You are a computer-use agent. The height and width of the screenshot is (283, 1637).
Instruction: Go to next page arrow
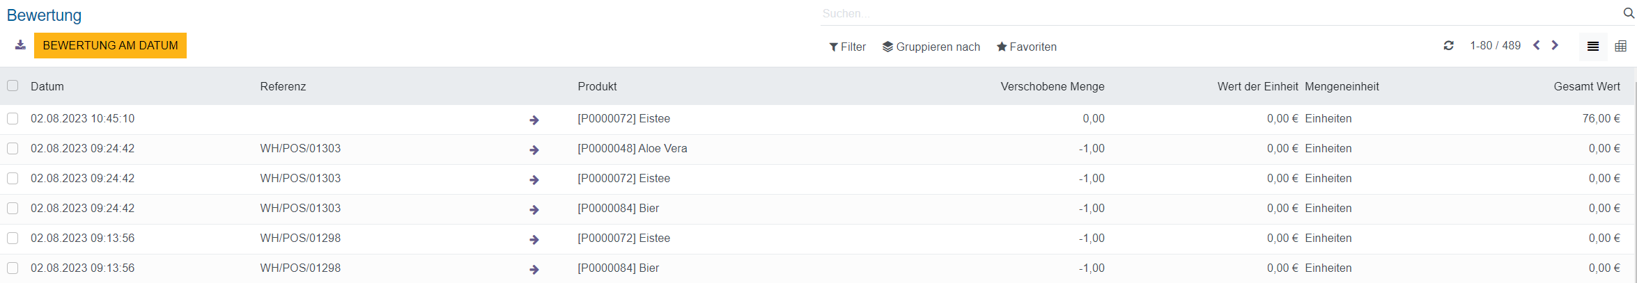click(1555, 46)
